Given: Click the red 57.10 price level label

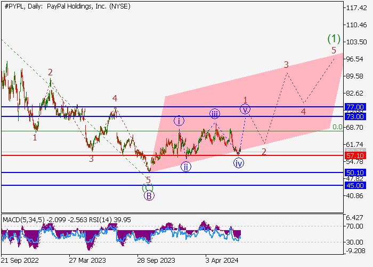Looking at the screenshot, I should point(355,156).
